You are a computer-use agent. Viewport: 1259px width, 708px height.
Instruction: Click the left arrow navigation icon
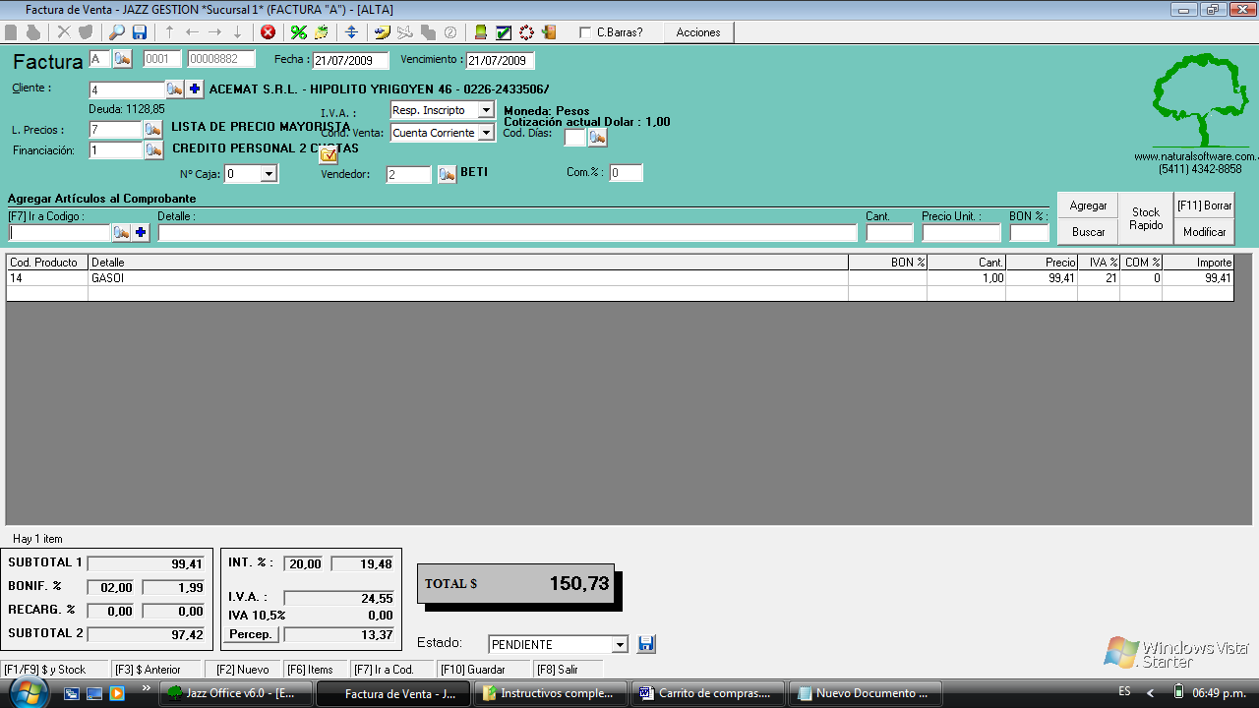[192, 32]
